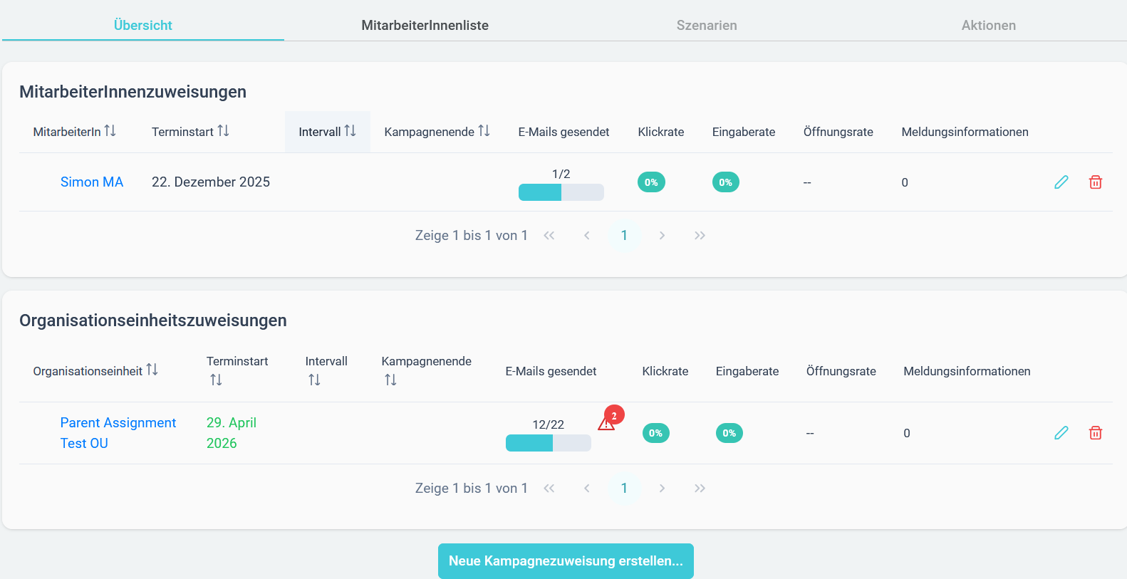Go to next page in employee assignments pagination
Image resolution: width=1127 pixels, height=579 pixels.
coord(662,236)
